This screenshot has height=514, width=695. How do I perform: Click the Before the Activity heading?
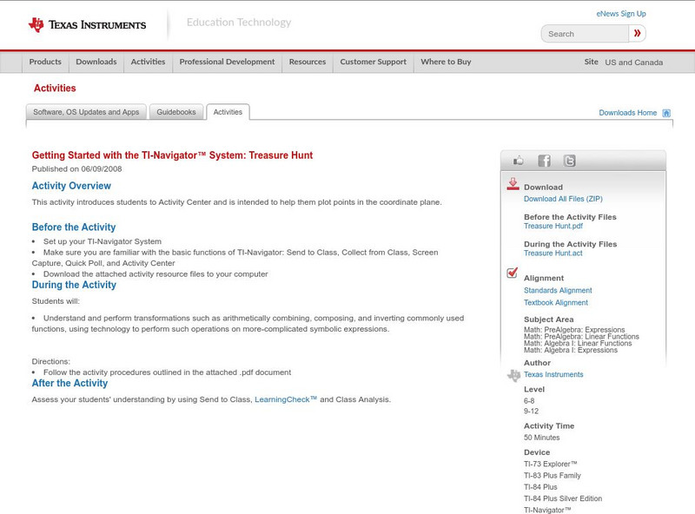tap(74, 227)
